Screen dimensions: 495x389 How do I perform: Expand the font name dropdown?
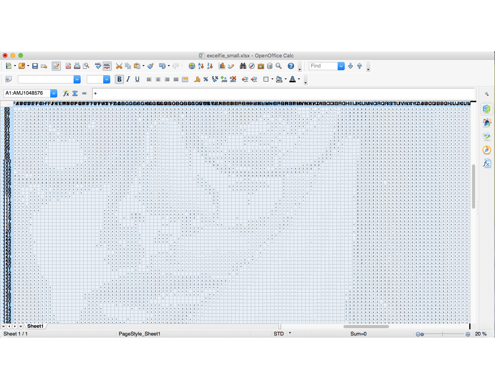[x=77, y=79]
